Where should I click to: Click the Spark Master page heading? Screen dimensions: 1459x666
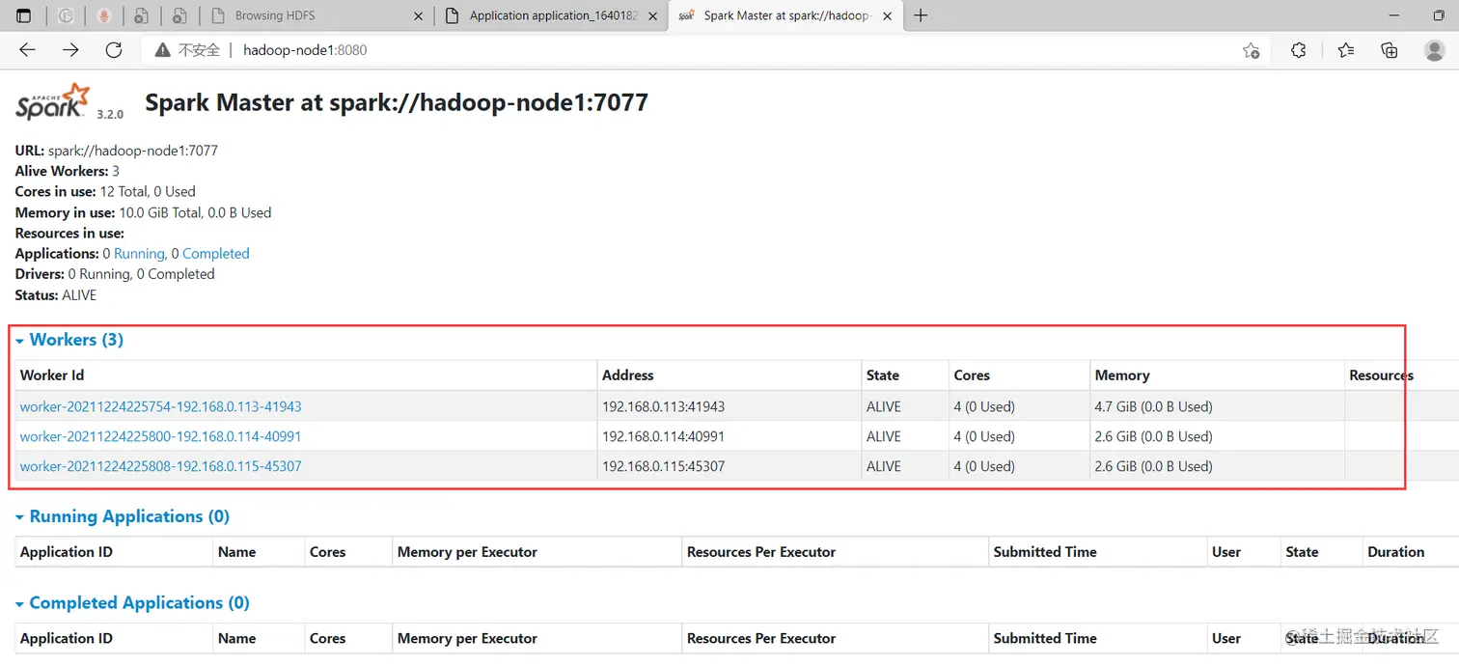click(x=397, y=102)
